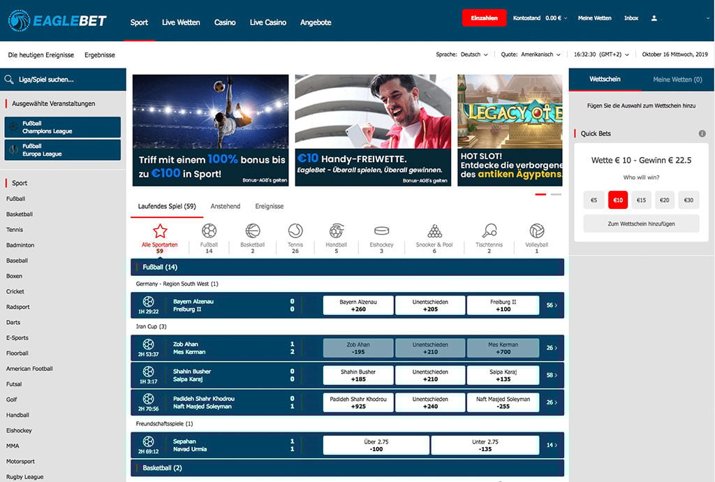715x482 pixels.
Task: Expand 14 more markets for Sepahan match
Action: pyautogui.click(x=552, y=445)
